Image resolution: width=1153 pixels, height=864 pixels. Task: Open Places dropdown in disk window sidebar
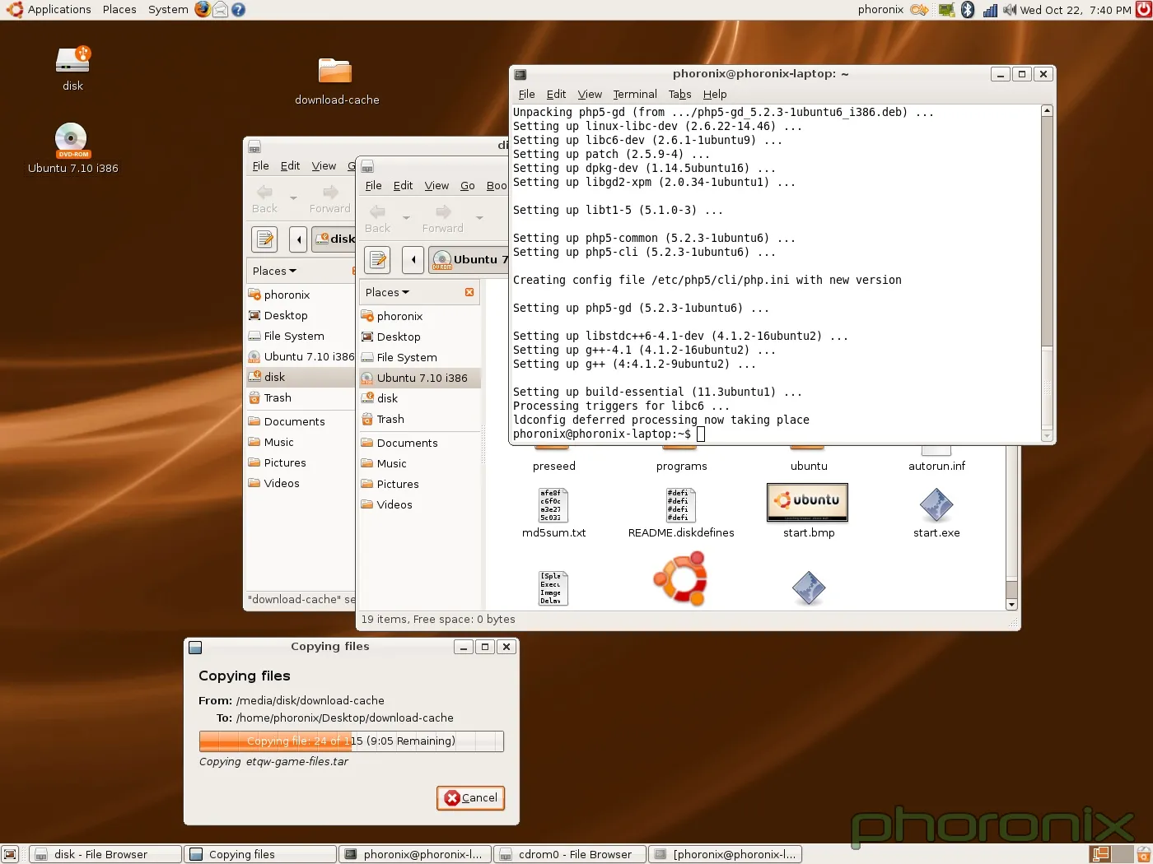pyautogui.click(x=274, y=271)
